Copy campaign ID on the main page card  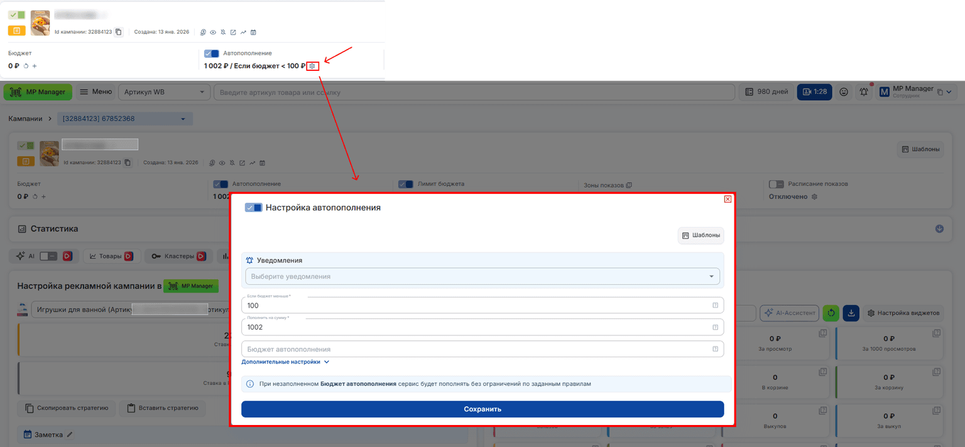[128, 163]
